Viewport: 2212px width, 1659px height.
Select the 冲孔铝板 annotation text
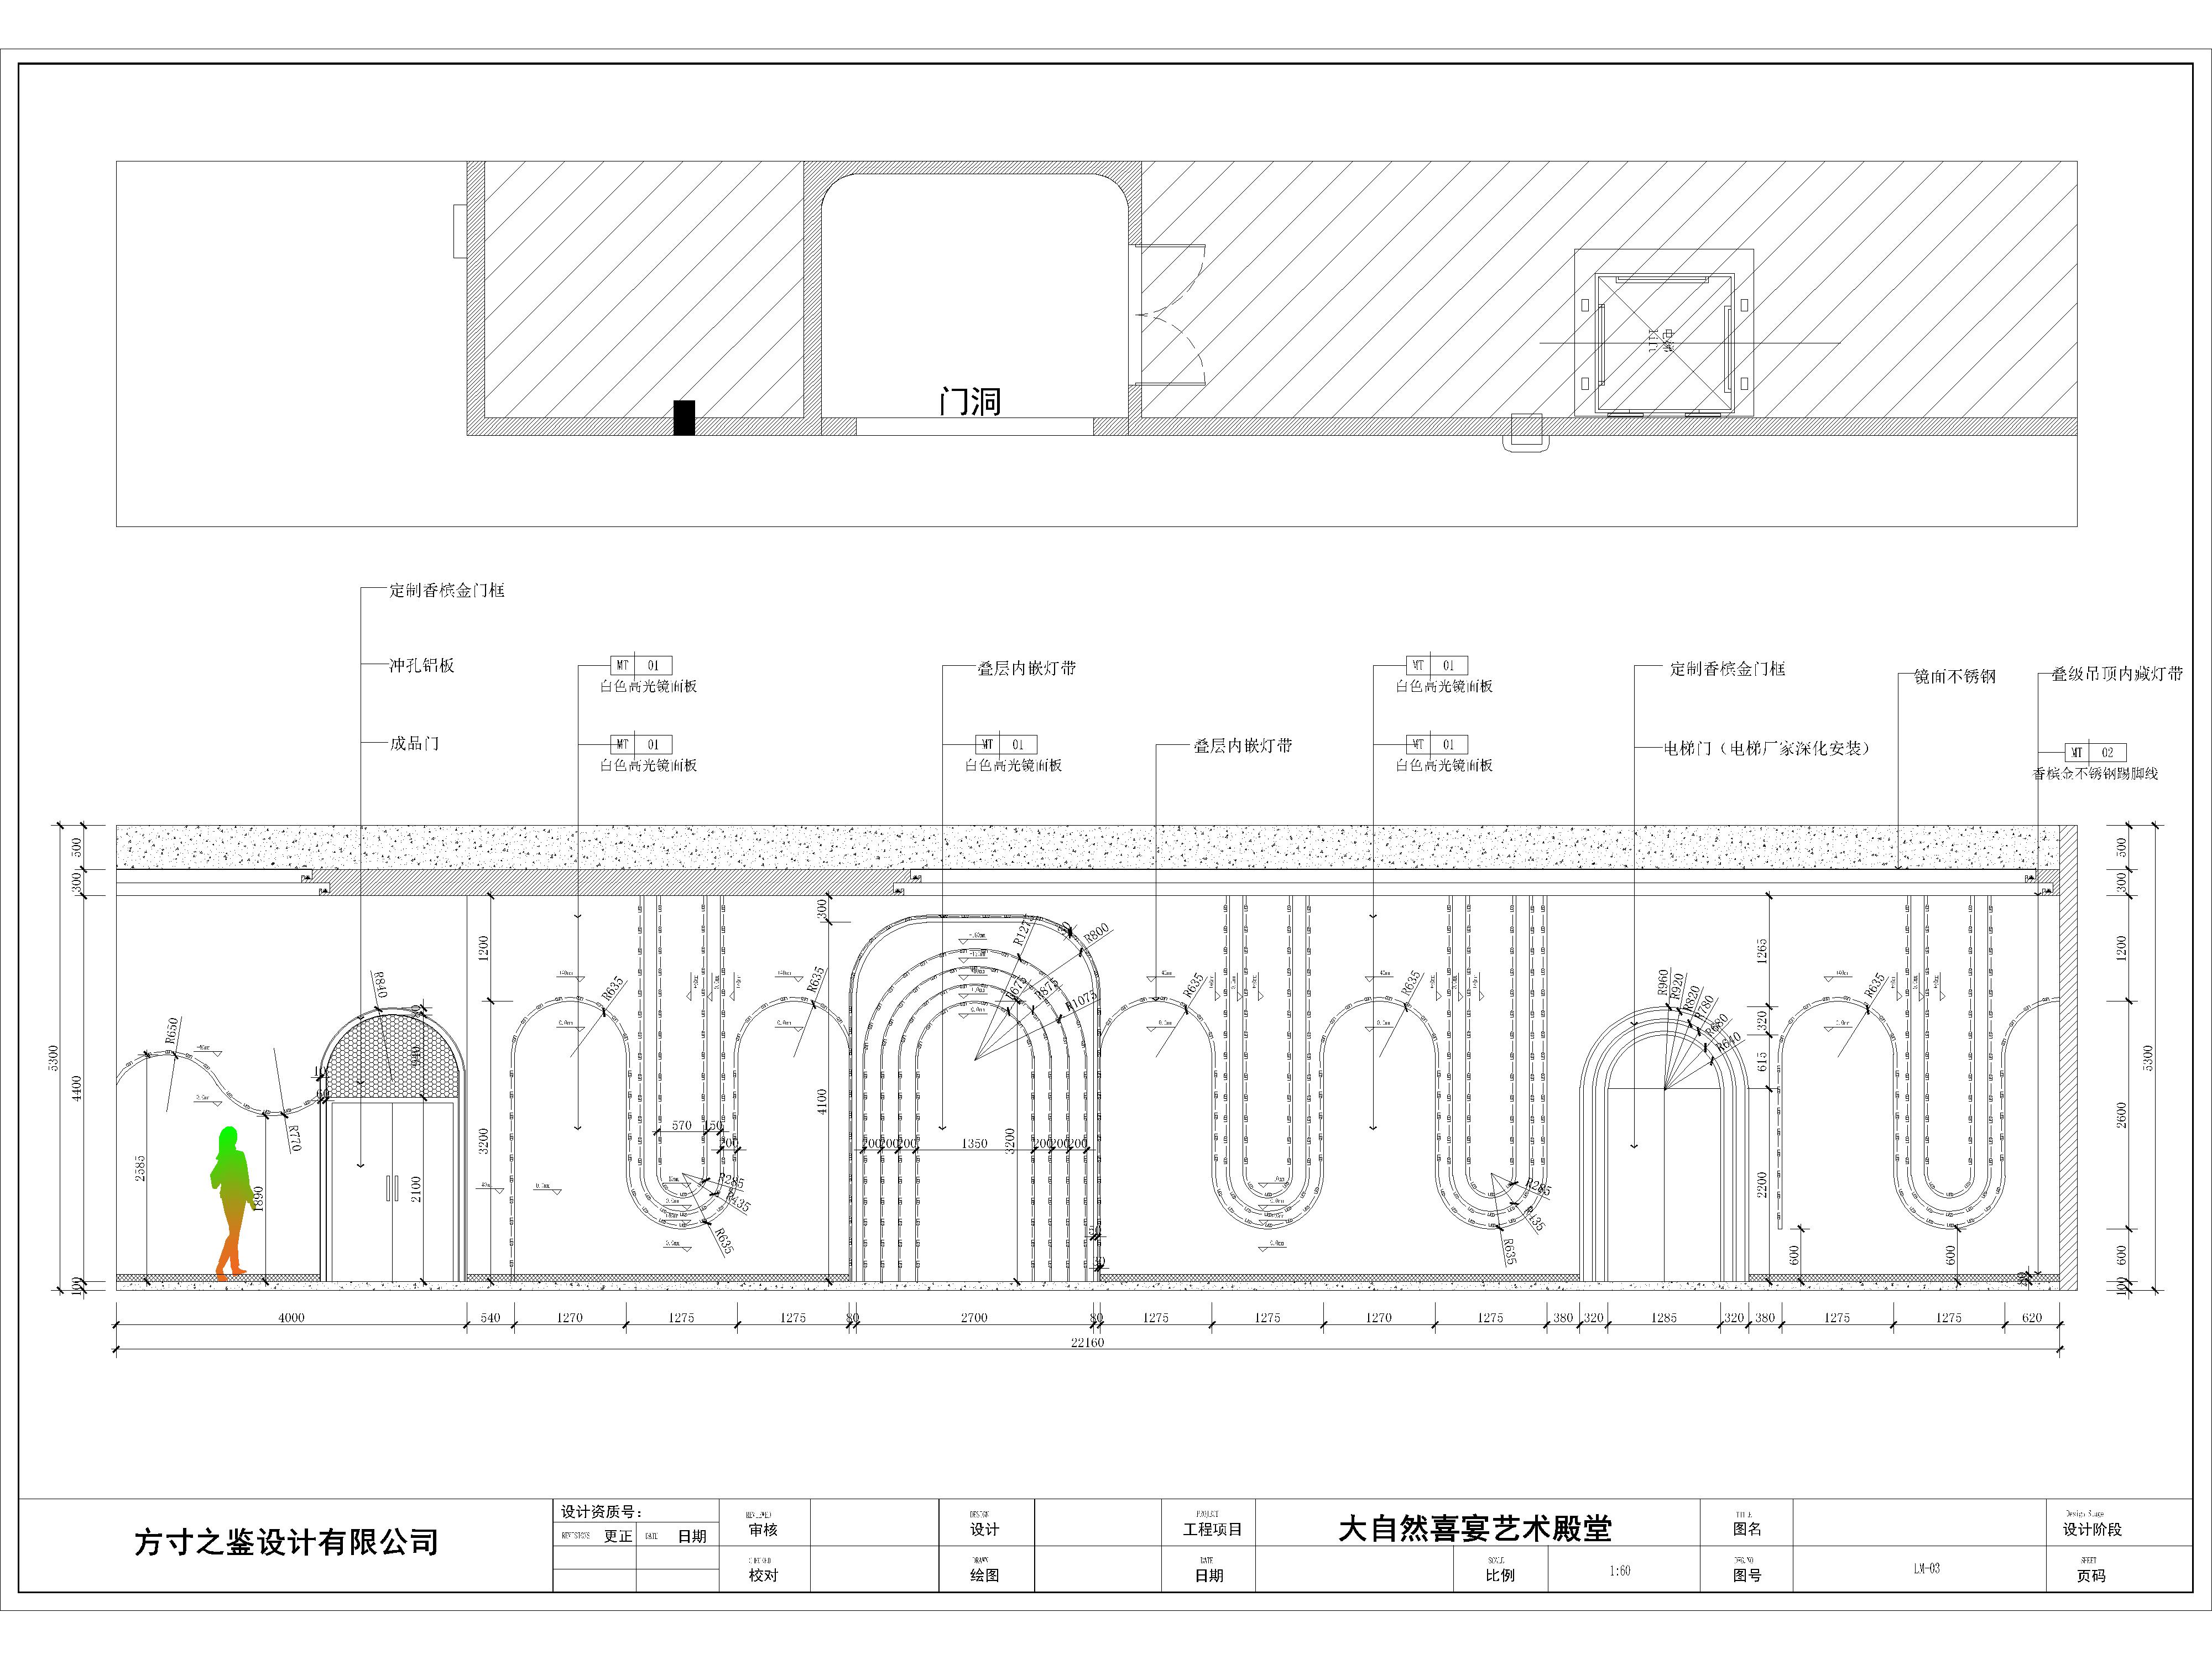point(421,666)
